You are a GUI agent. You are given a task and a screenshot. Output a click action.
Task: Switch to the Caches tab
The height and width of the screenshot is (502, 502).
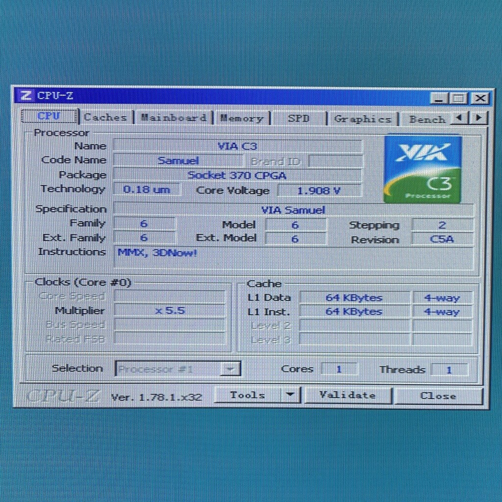pyautogui.click(x=105, y=117)
